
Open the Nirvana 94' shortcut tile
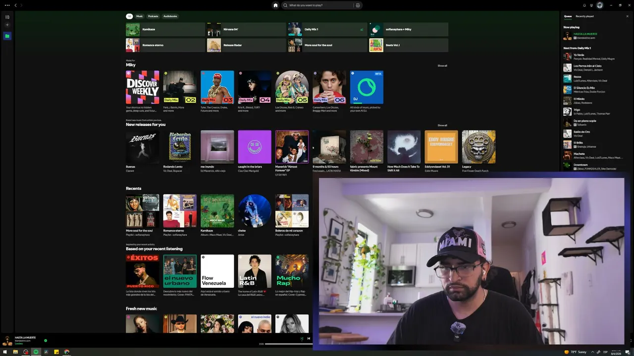pos(246,29)
